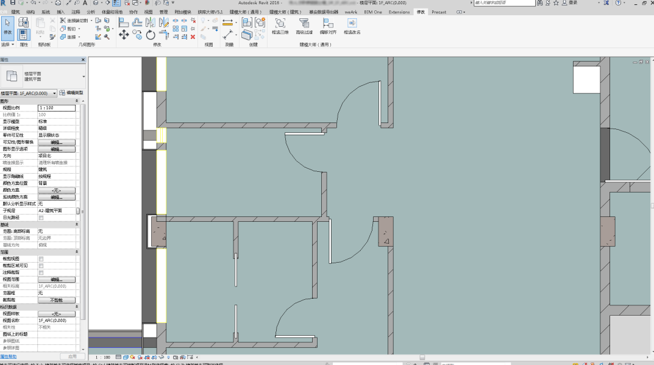
Task: Open the default 3D view icon
Action: [96, 3]
